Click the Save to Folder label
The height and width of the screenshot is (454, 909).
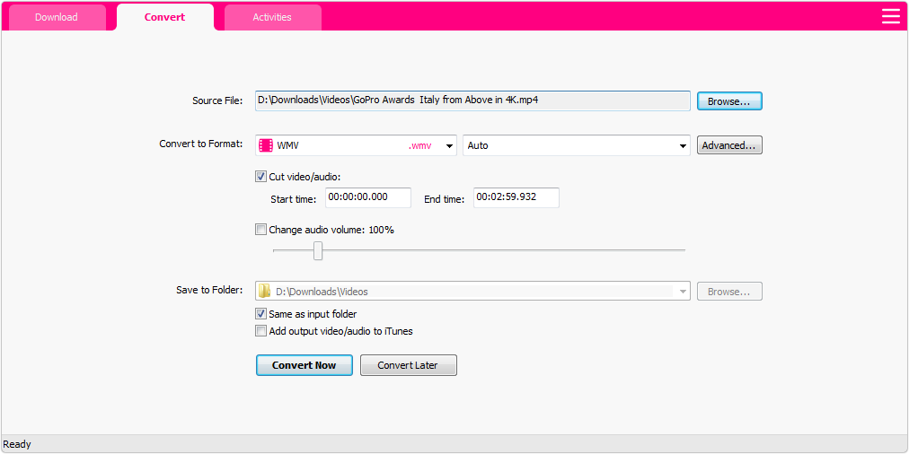pos(209,290)
